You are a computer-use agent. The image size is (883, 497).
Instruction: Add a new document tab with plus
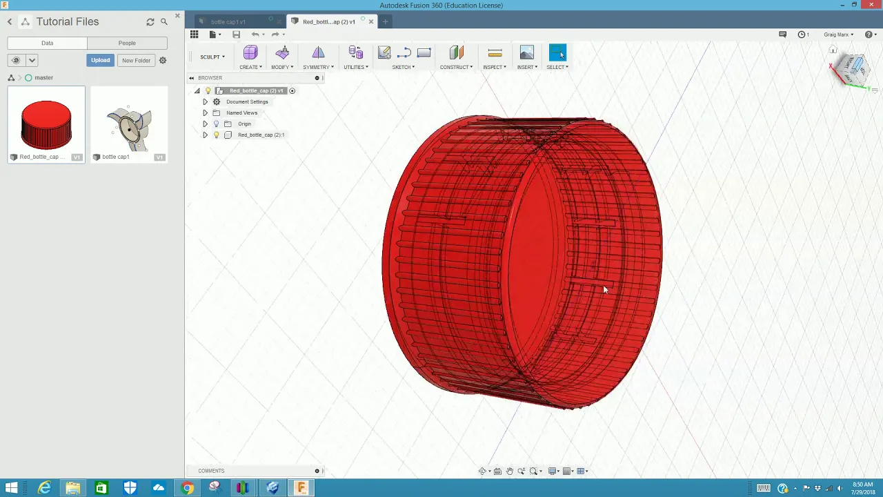pos(385,22)
